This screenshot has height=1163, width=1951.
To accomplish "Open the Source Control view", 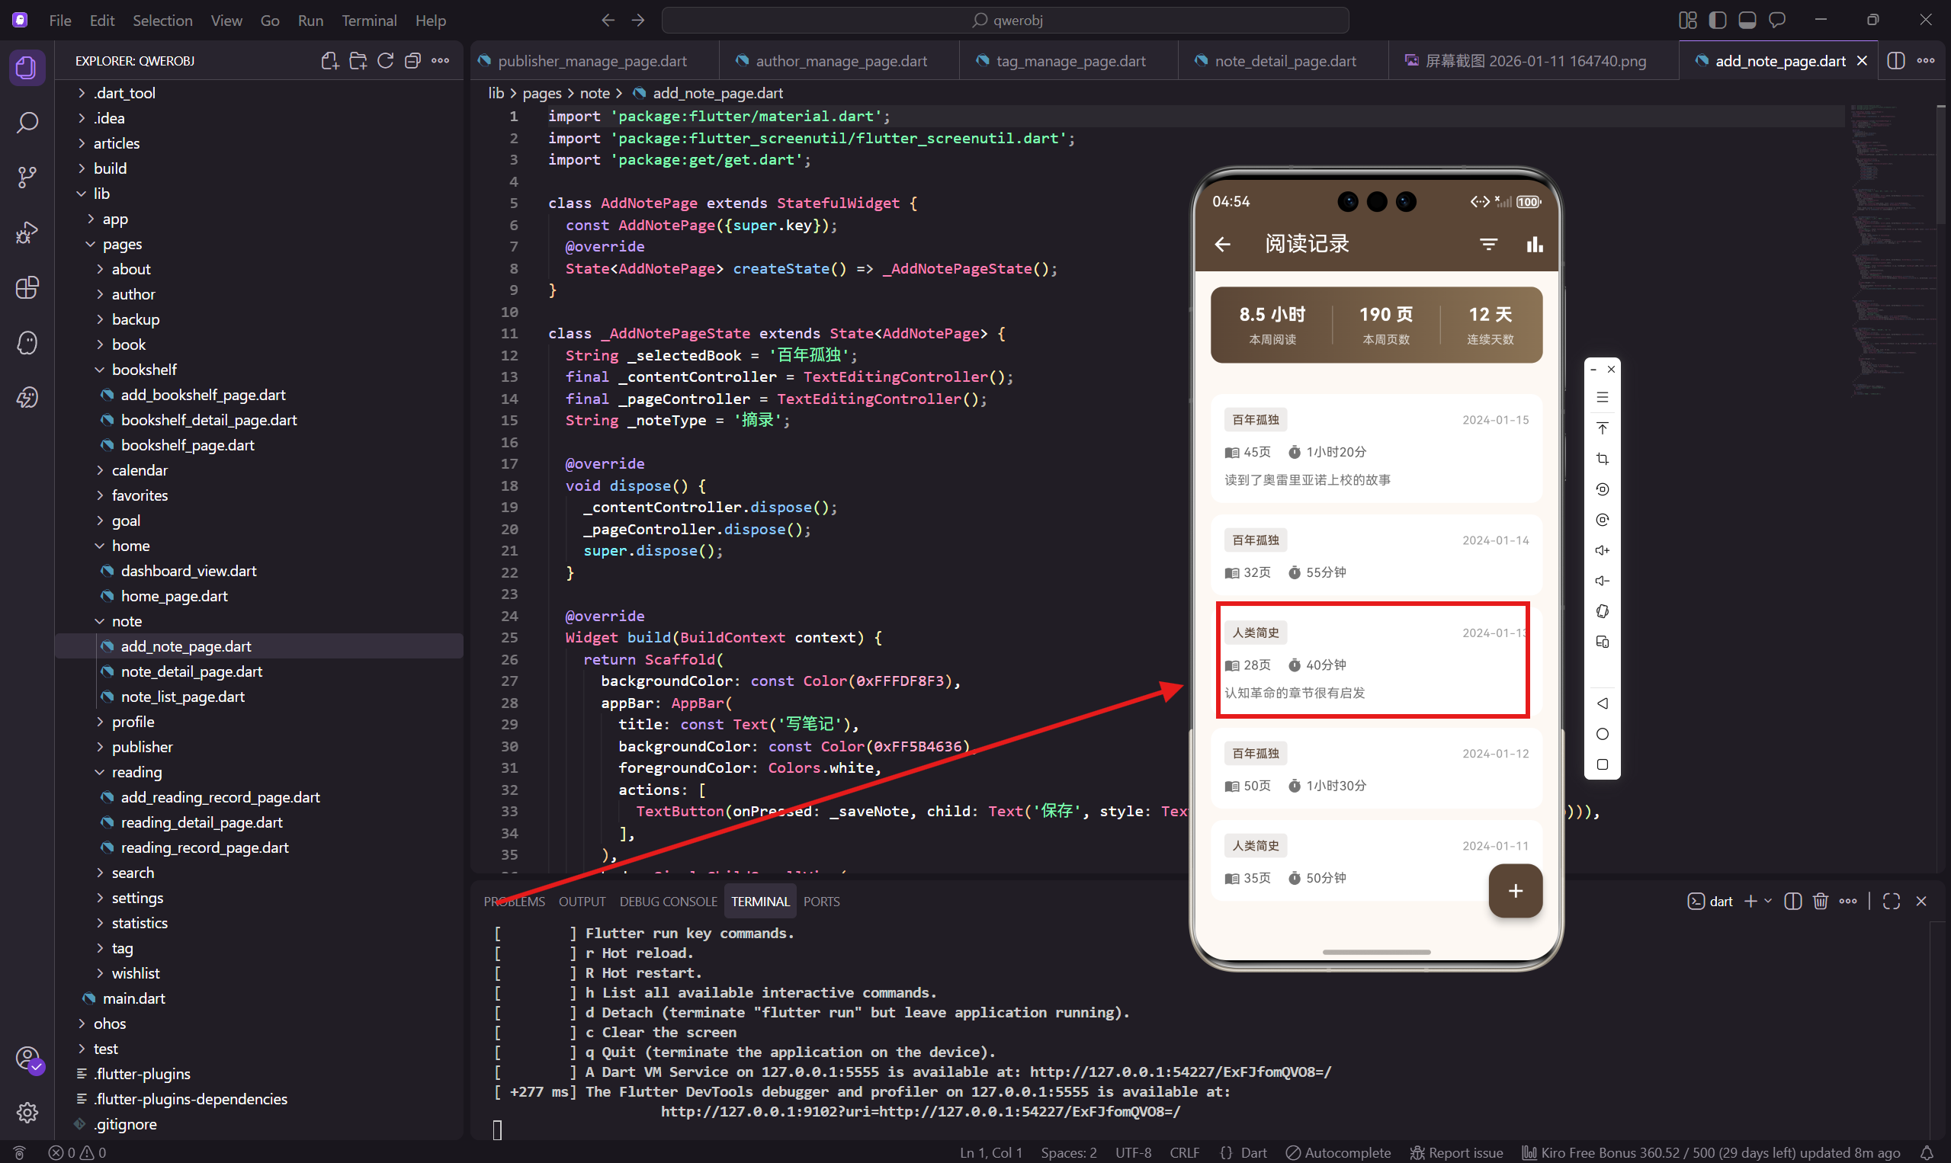I will point(27,177).
